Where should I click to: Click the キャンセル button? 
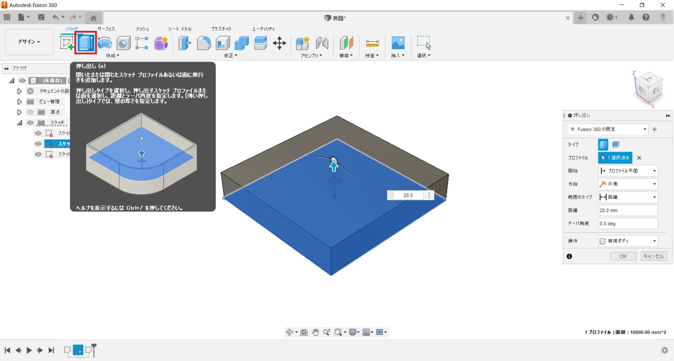click(653, 256)
